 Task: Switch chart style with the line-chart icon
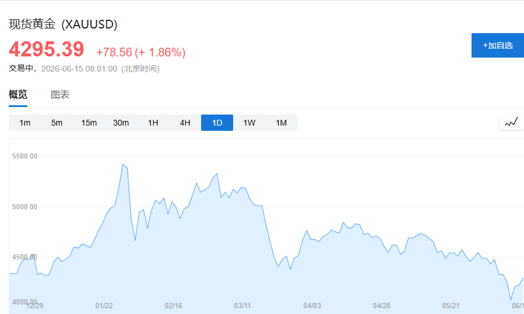(511, 122)
